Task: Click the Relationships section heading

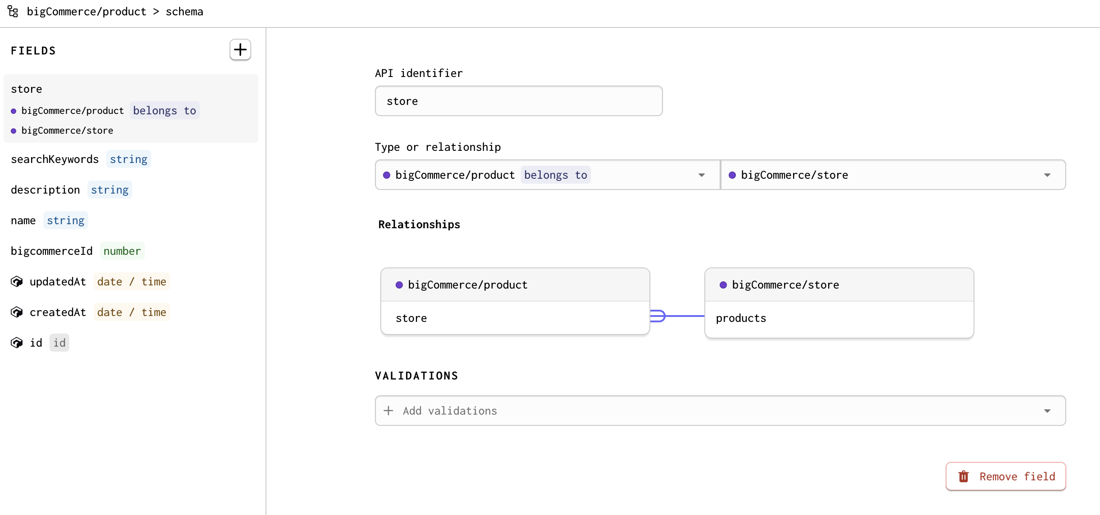Action: [419, 224]
